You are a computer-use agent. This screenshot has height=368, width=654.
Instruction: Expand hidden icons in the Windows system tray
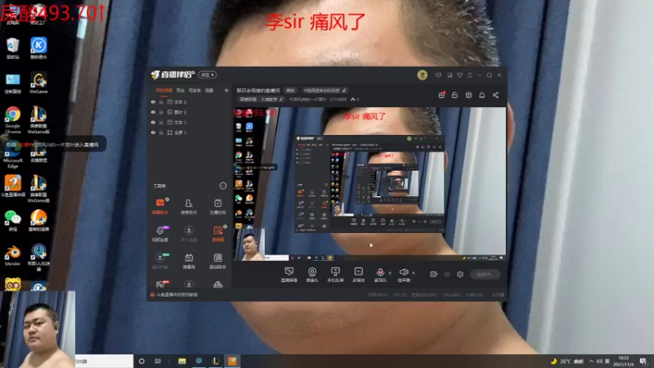pos(591,361)
